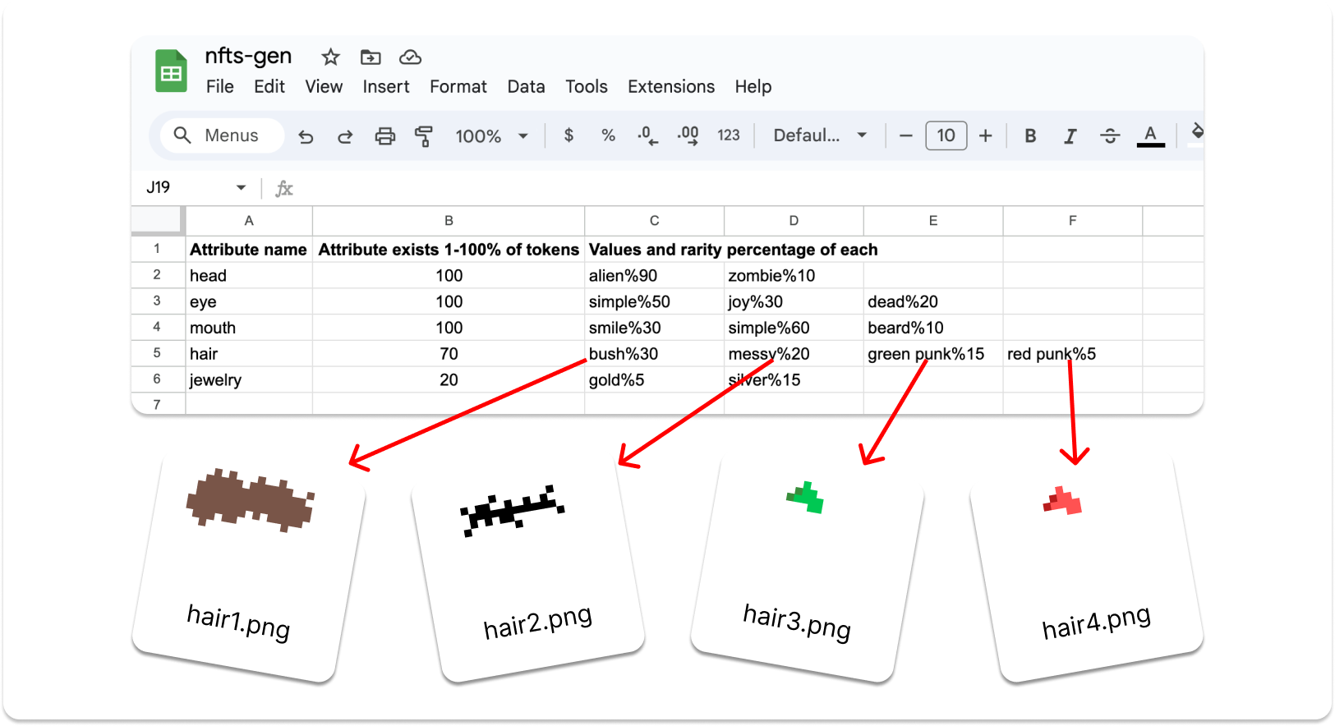1335x726 pixels.
Task: Select row 1 header
Action: (157, 249)
